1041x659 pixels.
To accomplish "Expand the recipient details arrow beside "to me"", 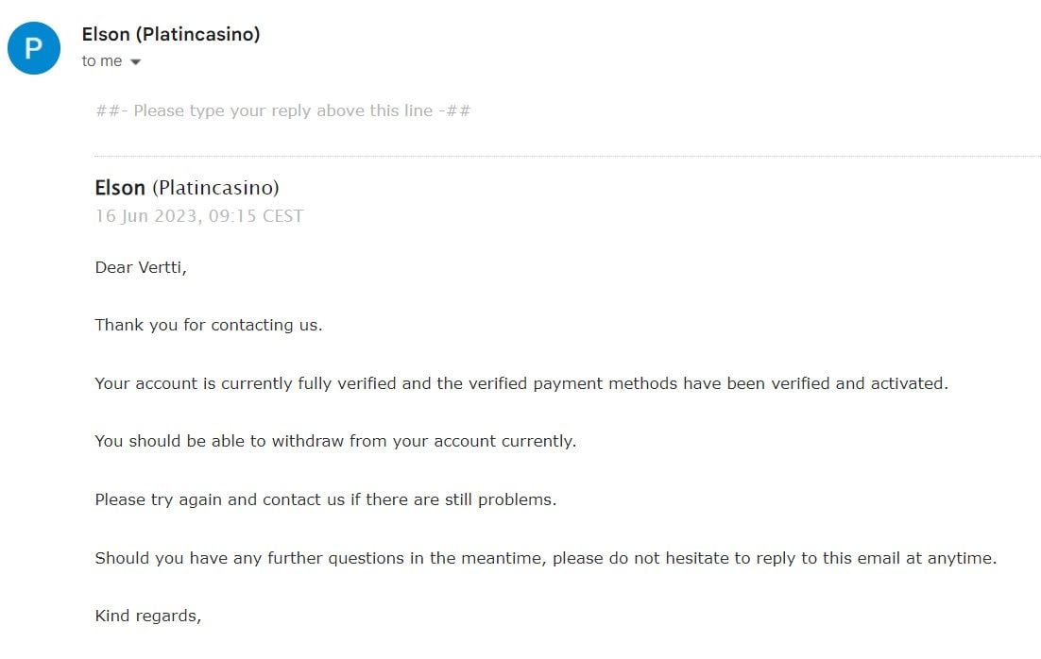I will [x=135, y=61].
